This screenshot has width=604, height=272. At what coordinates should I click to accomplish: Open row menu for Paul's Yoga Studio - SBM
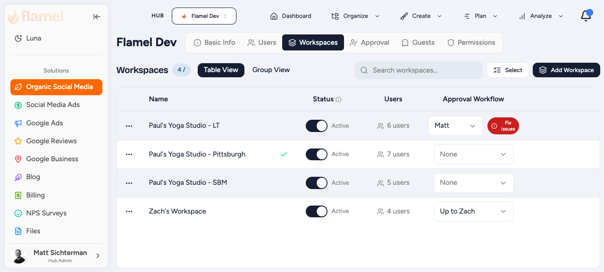click(129, 183)
